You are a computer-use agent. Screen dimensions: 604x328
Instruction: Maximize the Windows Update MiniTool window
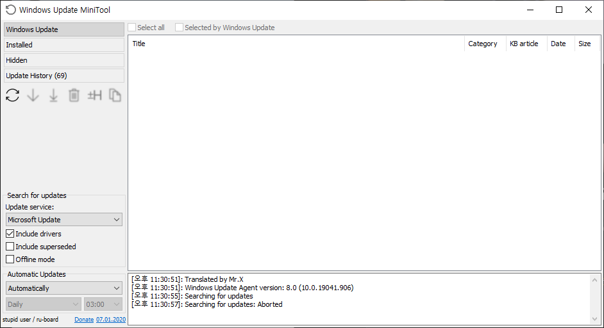click(559, 10)
